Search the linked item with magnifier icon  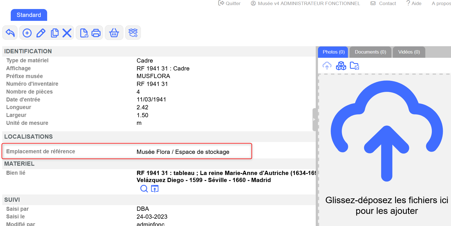click(144, 189)
